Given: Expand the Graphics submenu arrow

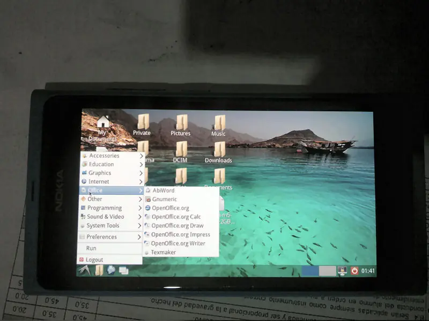Looking at the screenshot, I should click(x=141, y=173).
